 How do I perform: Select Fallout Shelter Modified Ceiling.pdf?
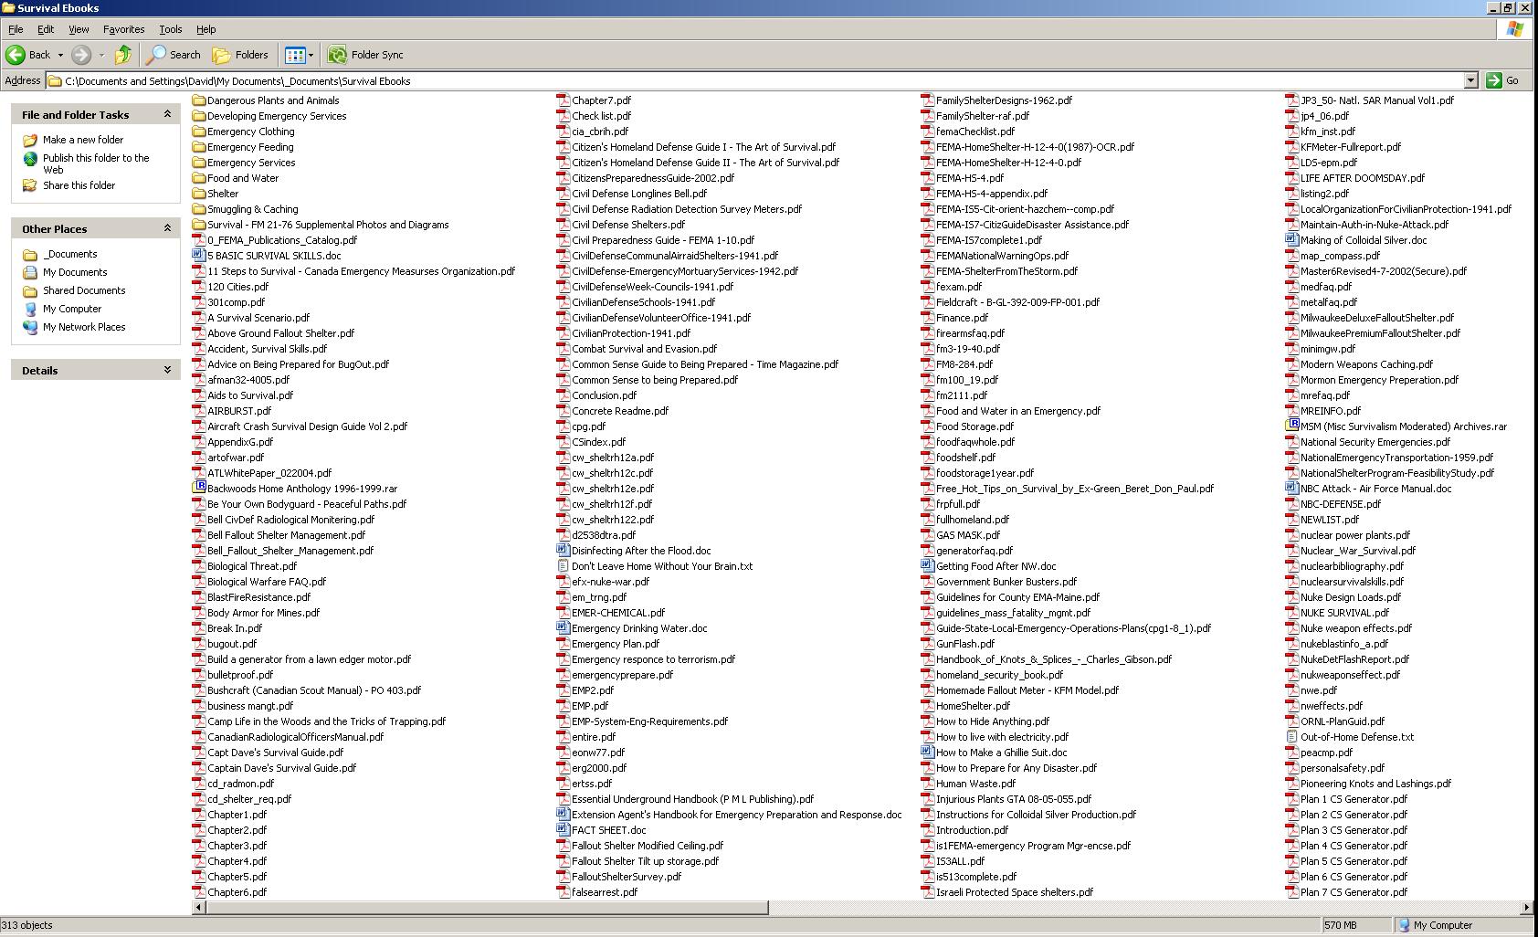[x=648, y=846]
